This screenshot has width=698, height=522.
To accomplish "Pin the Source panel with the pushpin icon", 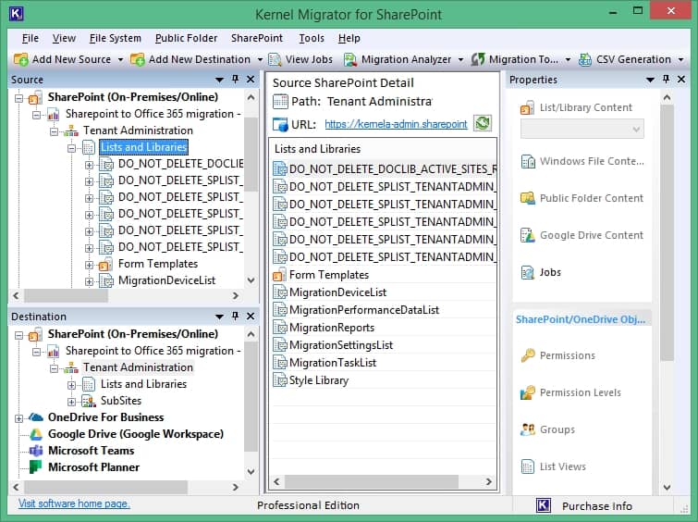I will click(x=236, y=80).
